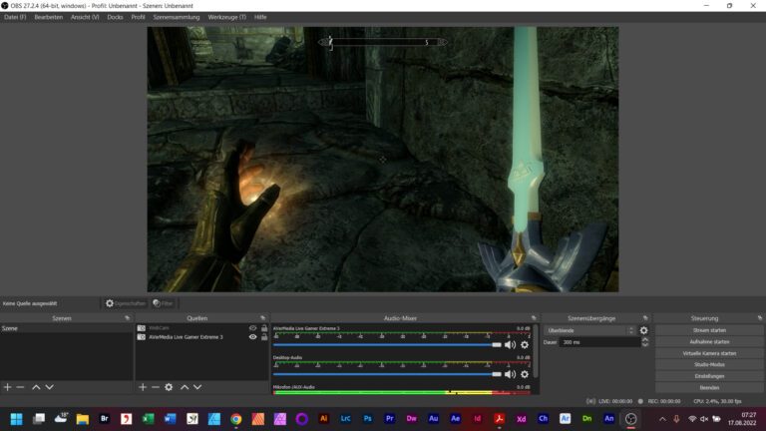Open Docks menu
The height and width of the screenshot is (431, 766).
[116, 17]
